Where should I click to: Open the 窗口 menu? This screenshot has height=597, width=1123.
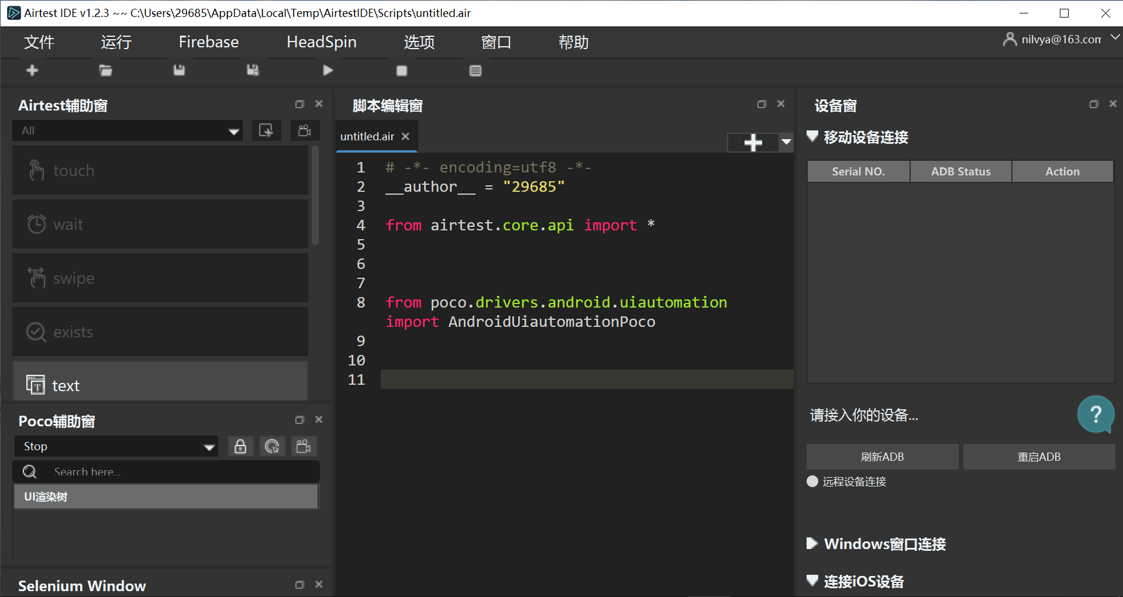tap(497, 42)
